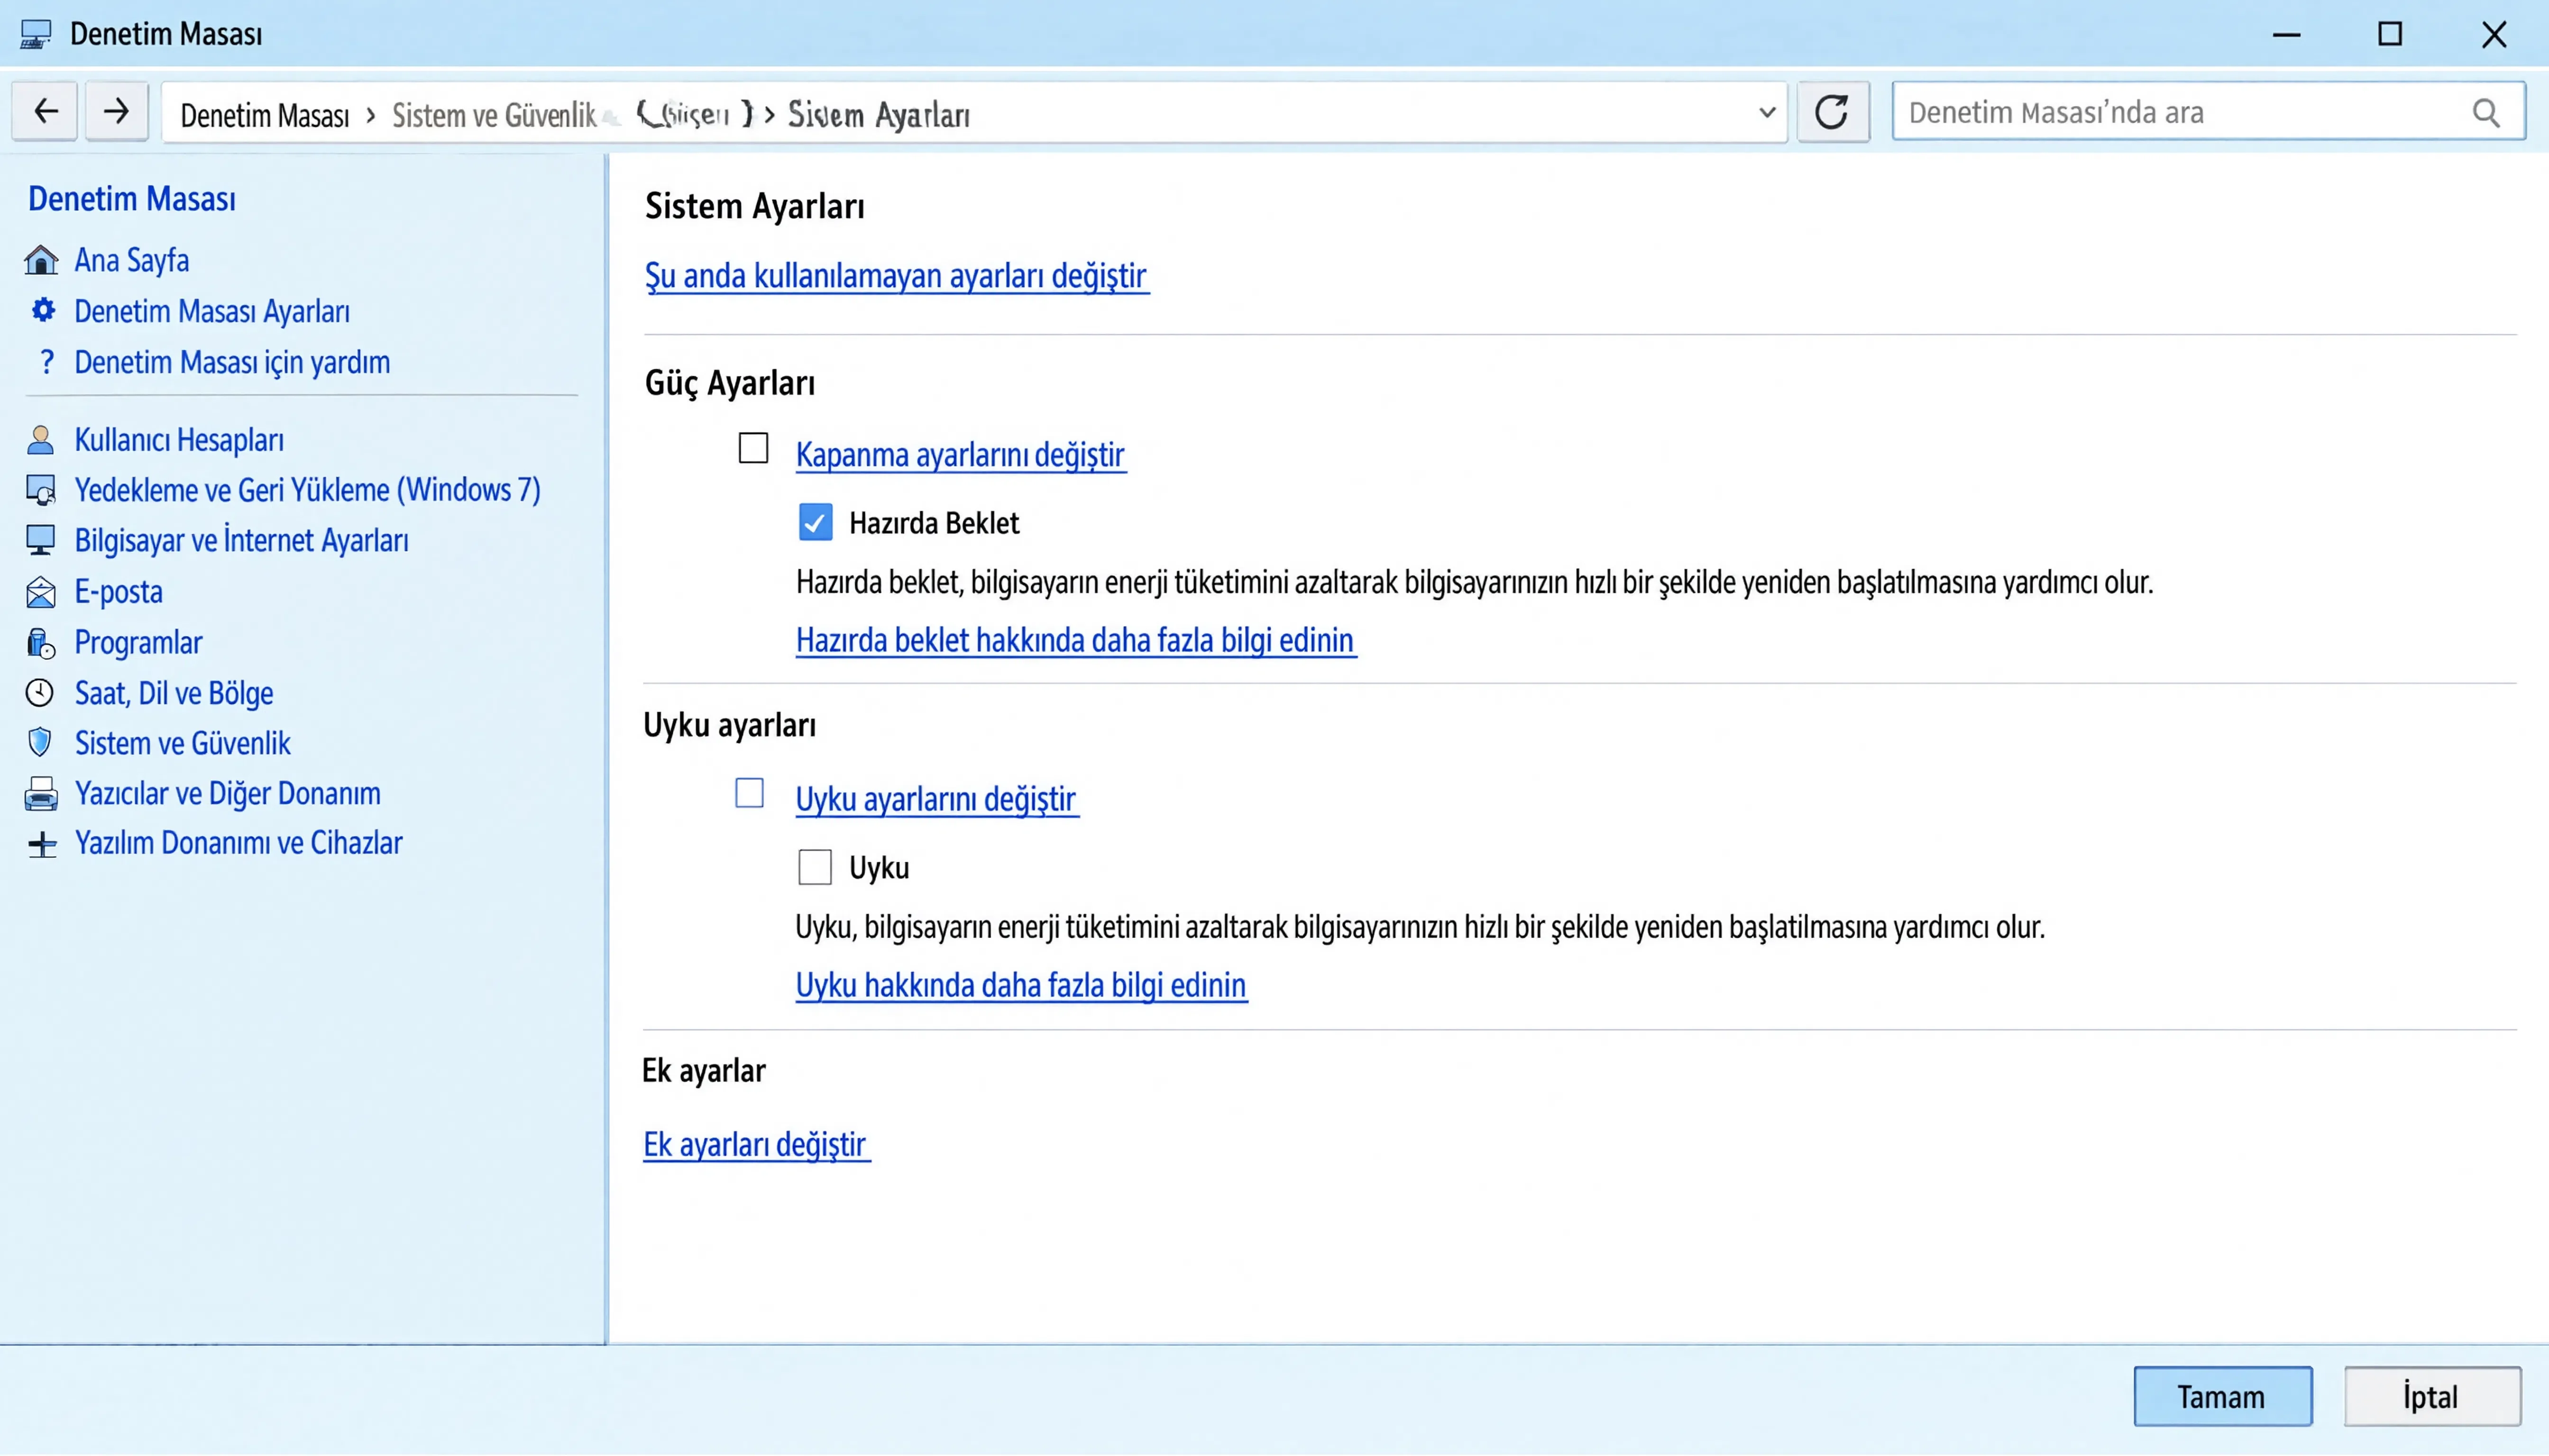The width and height of the screenshot is (2549, 1456).
Task: Click the forward navigation arrow
Action: 116,111
